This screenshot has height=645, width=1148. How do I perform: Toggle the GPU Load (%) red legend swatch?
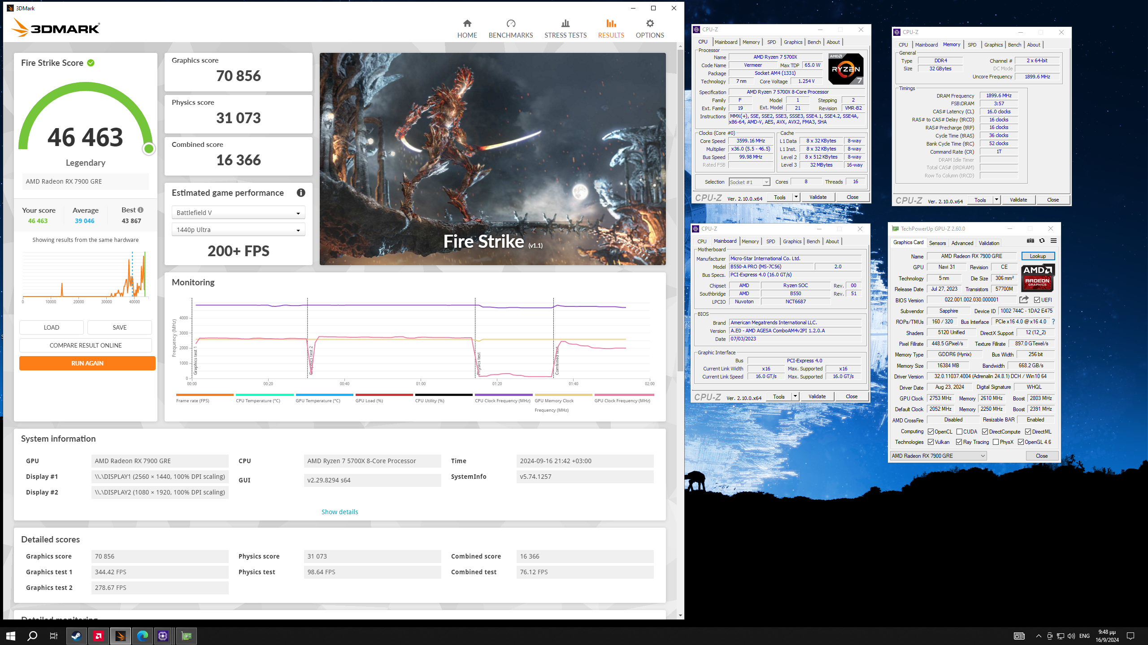[384, 395]
